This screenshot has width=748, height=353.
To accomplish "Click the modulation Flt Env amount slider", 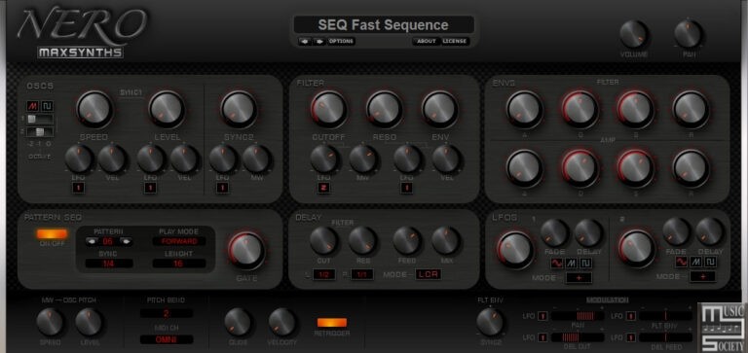I will coord(665,316).
